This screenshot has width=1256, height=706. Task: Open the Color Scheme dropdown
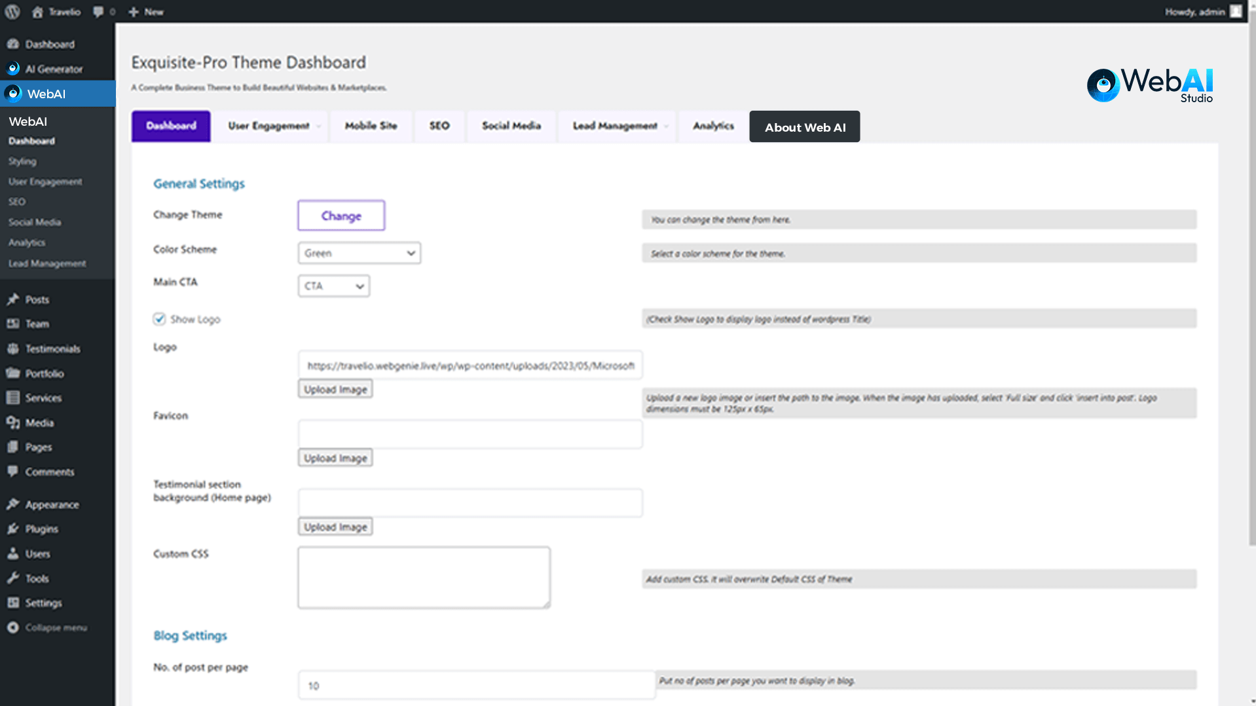[x=359, y=253]
